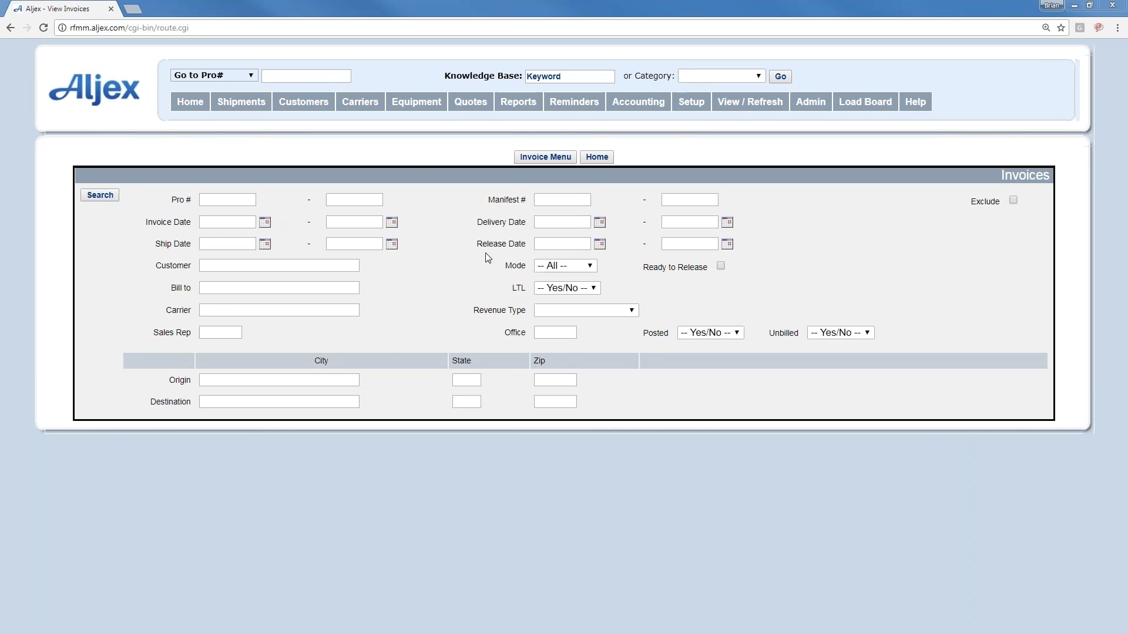Open the Posted Yes/No dropdown

click(x=710, y=333)
